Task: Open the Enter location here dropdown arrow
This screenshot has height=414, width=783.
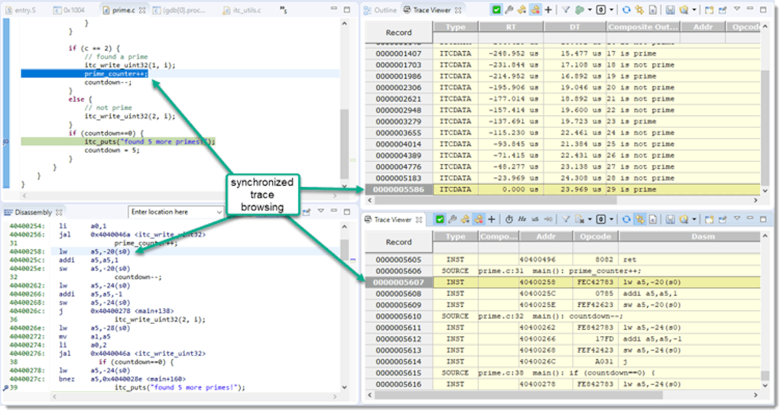Action: click(x=219, y=212)
